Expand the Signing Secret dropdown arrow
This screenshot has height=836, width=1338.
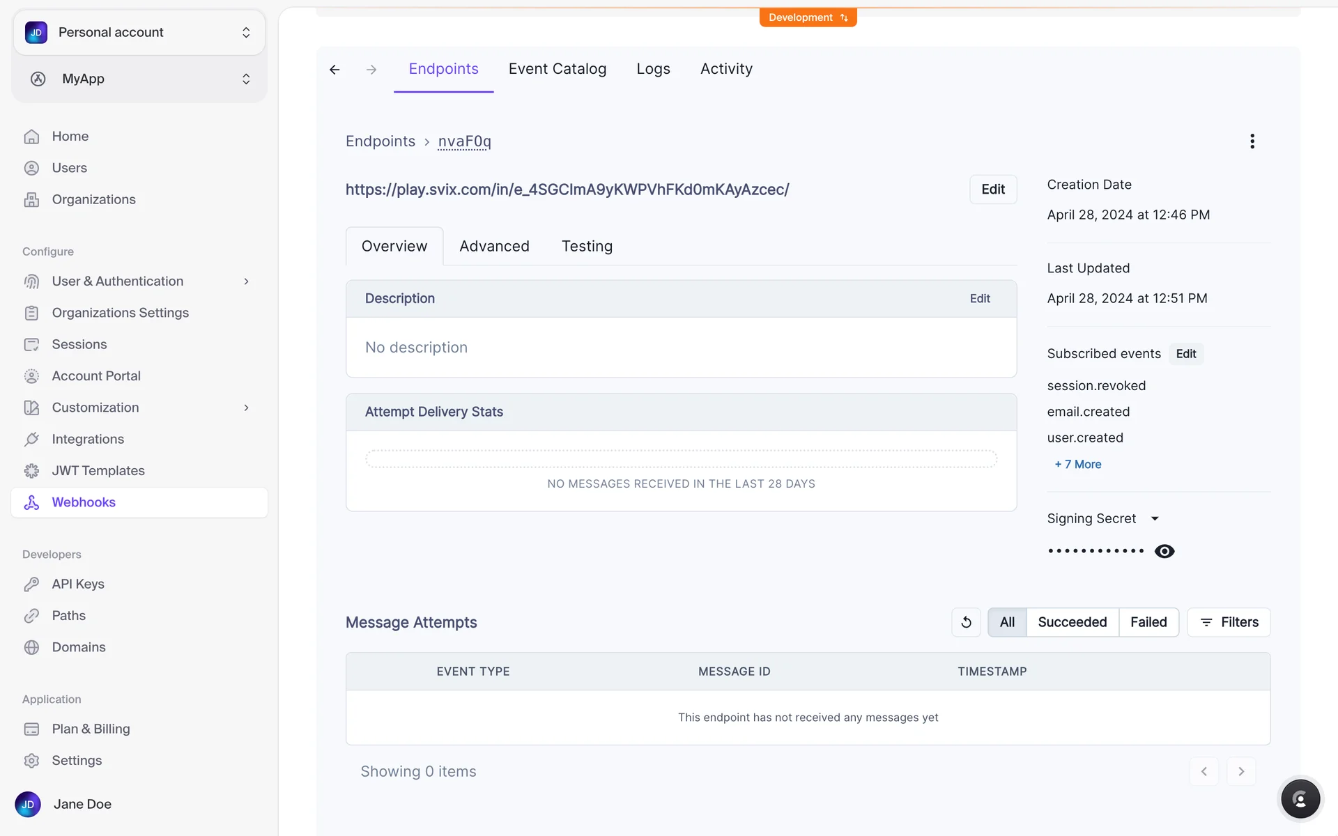(1155, 518)
